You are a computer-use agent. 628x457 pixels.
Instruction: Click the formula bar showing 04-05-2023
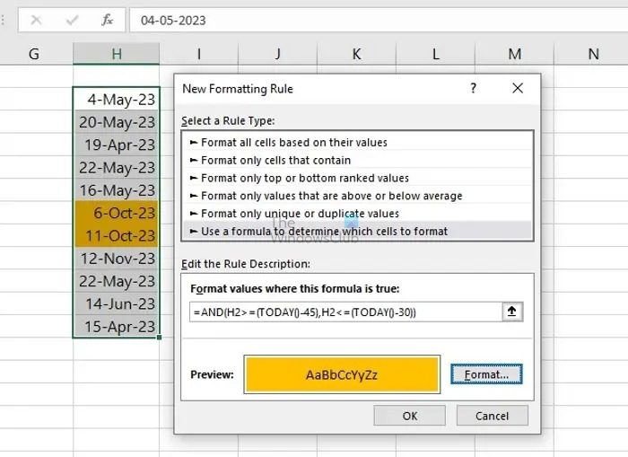tap(359, 19)
